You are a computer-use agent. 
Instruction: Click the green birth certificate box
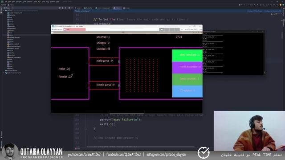[x=187, y=55]
